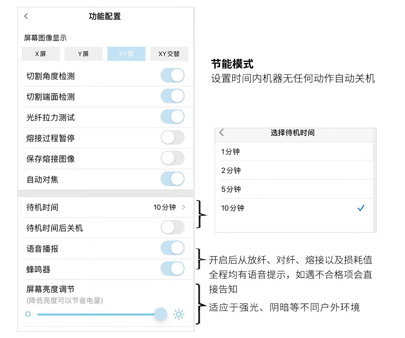This screenshot has height=338, width=405.
Task: Tap the sun icon for maximum brightness
Action: pos(179,315)
